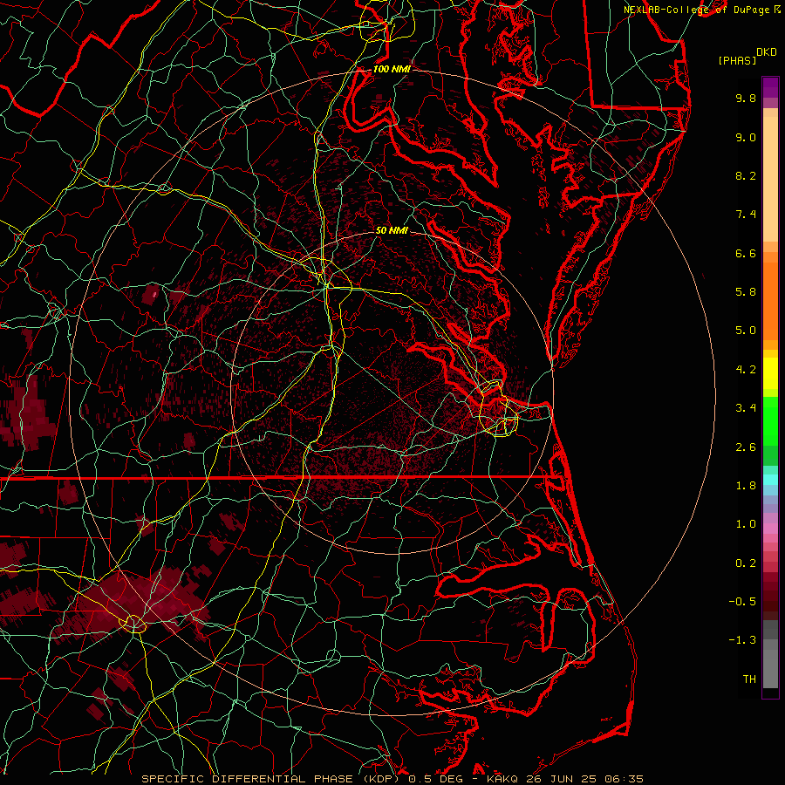Screen dimensions: 785x785
Task: Click the 100 NMI range ring label
Action: point(391,69)
